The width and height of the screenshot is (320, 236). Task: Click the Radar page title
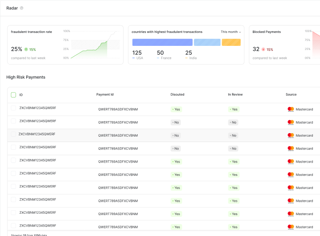click(12, 8)
